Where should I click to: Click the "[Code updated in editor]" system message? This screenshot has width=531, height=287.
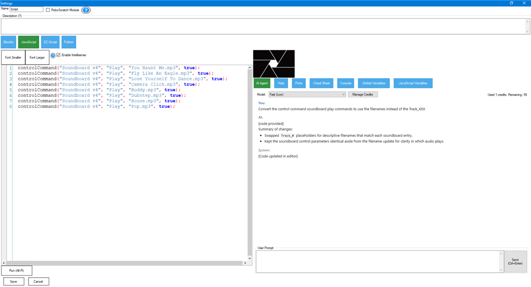[x=278, y=156]
